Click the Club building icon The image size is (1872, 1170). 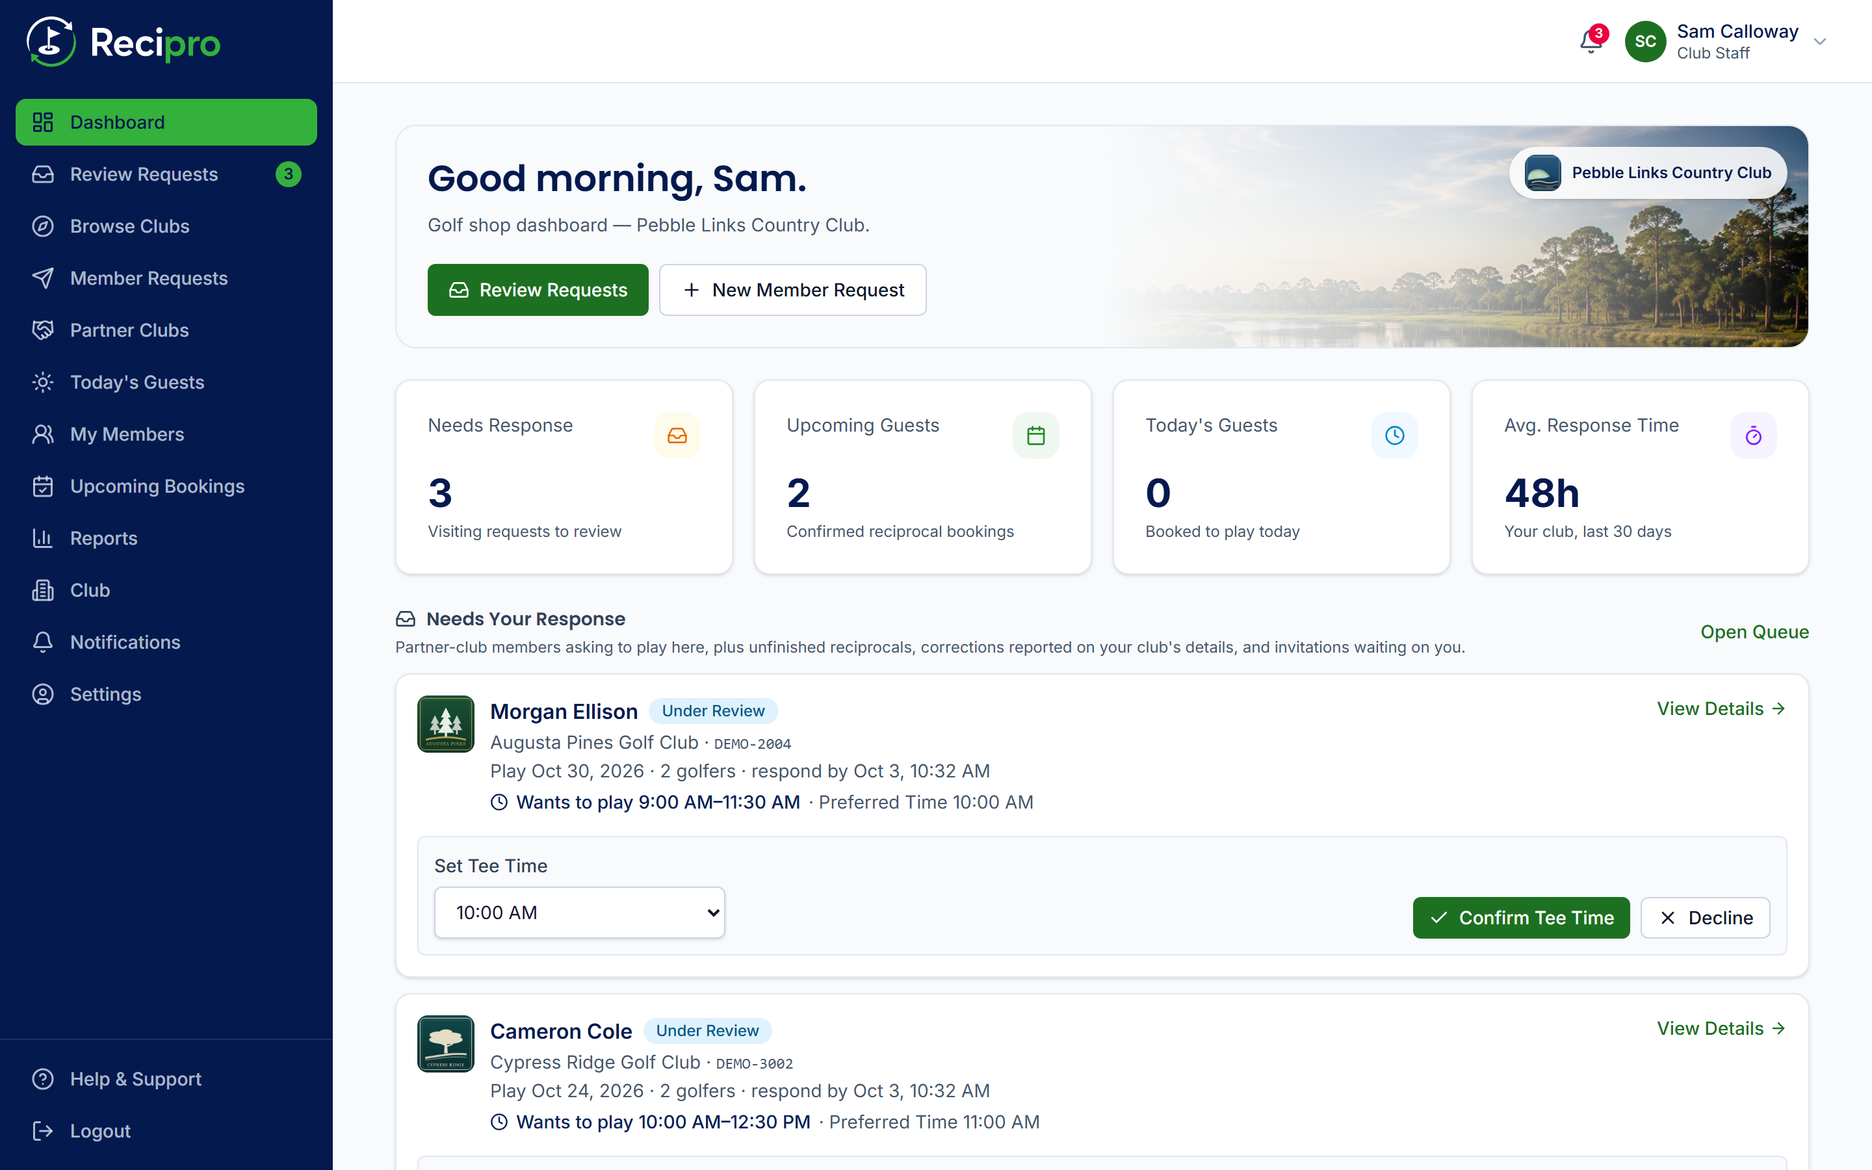click(42, 590)
